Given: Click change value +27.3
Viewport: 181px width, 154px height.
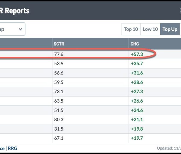Looking at the screenshot, I should pyautogui.click(x=137, y=92).
